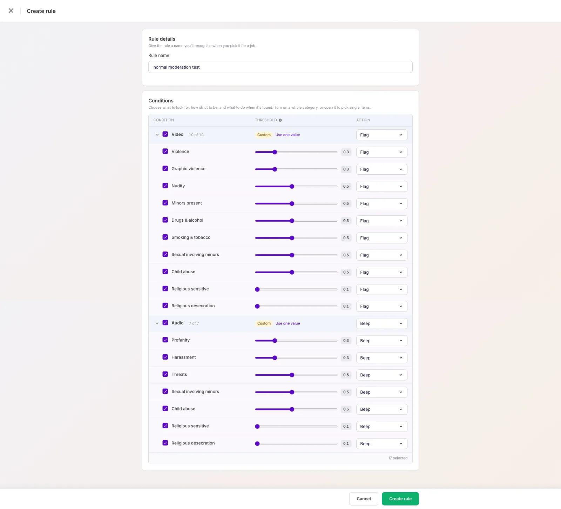Open the Profanity action dropdown
The image size is (561, 509).
pyautogui.click(x=381, y=341)
